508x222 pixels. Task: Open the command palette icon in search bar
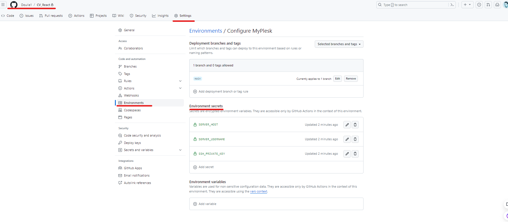[x=452, y=5]
